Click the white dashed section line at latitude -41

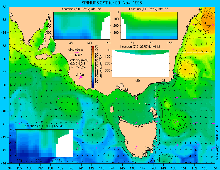coord(105,124)
